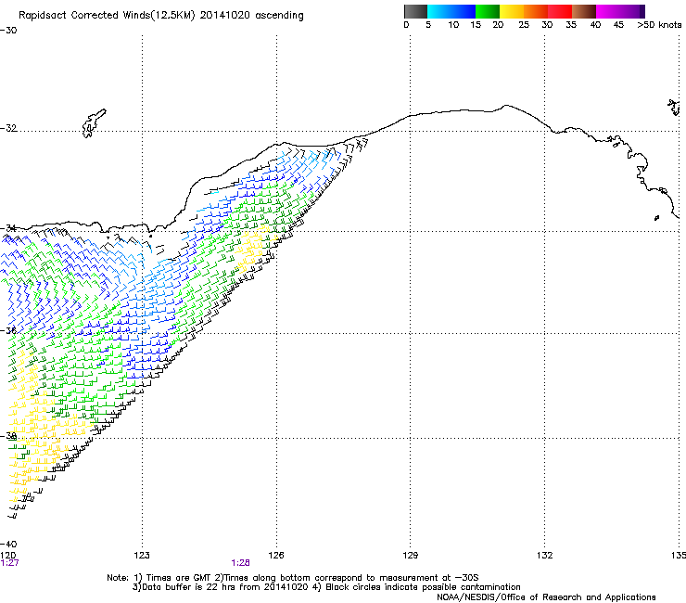Click the cyan-blue 5-15 knots legend swatch
Screen dimensions: 686x603
tap(451, 11)
